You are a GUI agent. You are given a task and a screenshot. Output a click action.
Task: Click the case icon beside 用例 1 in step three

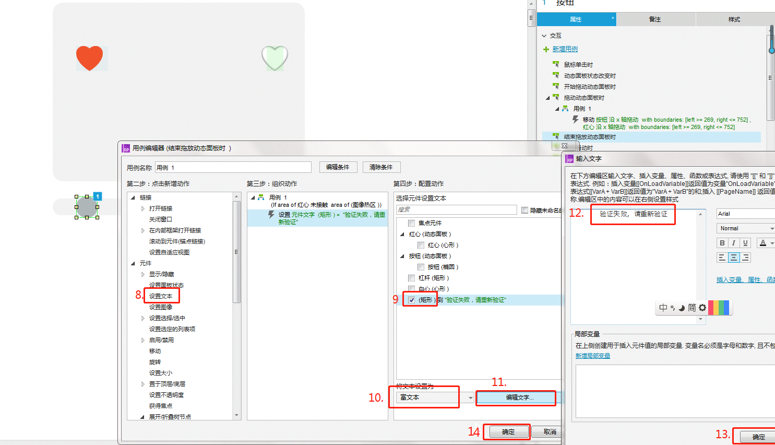pos(261,197)
